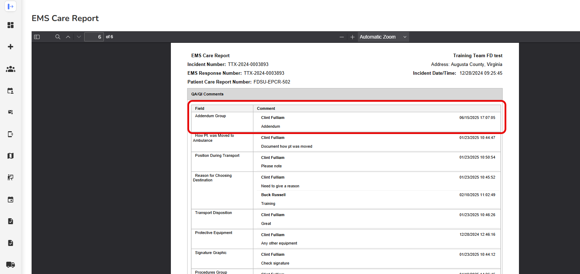
Task: Select the Incident Number TTX-2024-0003893 text
Action: pos(228,65)
